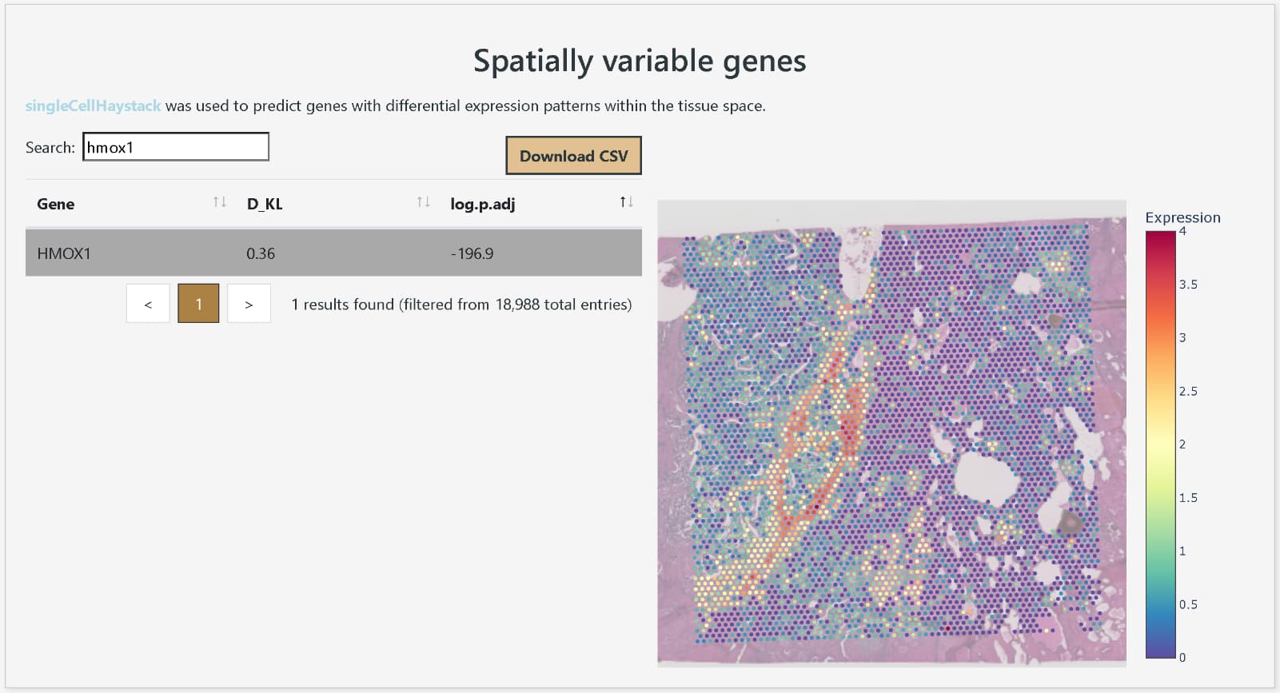Screen dimensions: 1280x693
Task: Click the gene Search input field
Action: 176,147
